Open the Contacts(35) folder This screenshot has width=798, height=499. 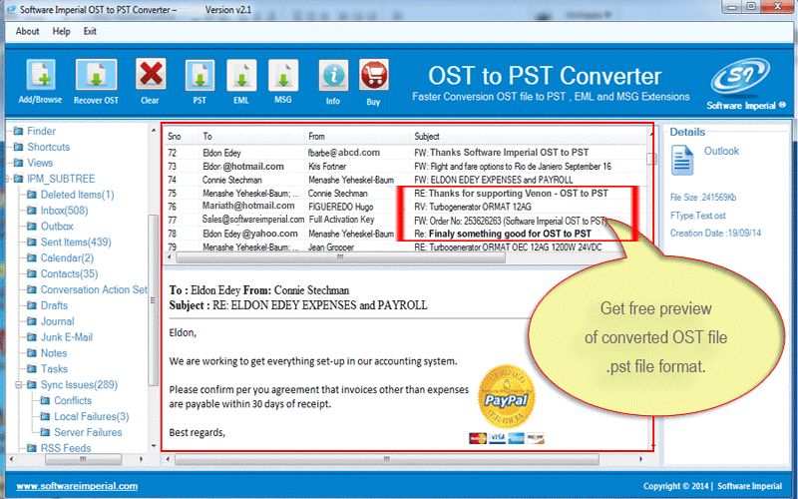click(x=69, y=273)
